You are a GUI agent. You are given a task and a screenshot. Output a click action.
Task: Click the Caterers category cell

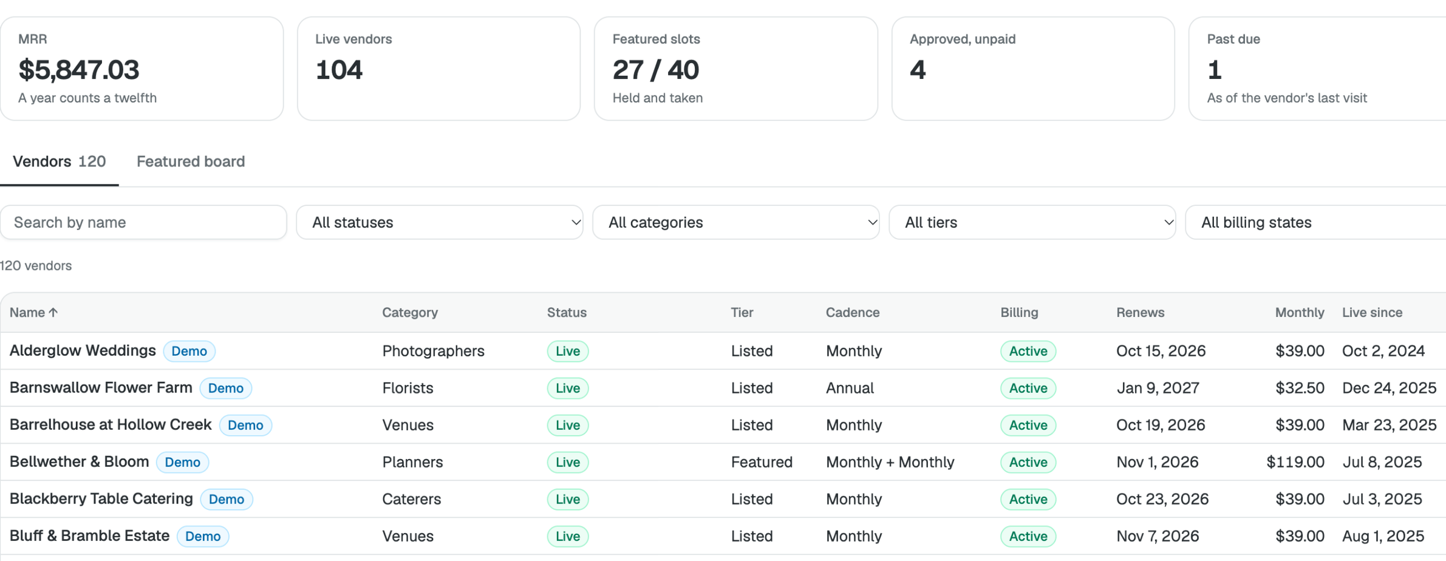pyautogui.click(x=411, y=500)
